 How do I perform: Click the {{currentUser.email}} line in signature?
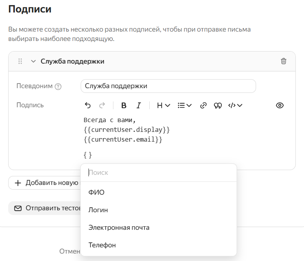[123, 139]
